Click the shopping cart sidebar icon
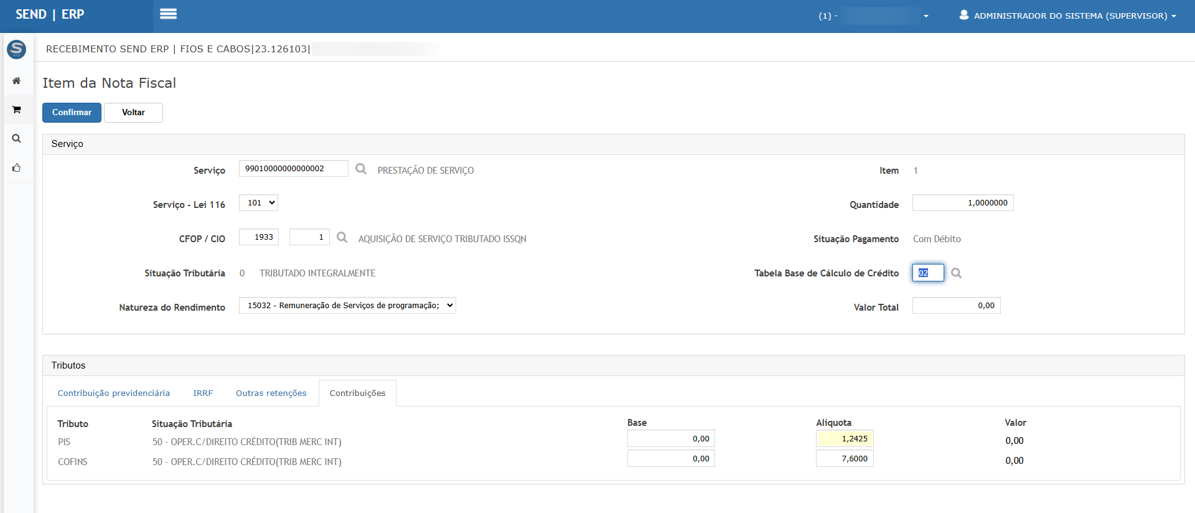Image resolution: width=1195 pixels, height=513 pixels. pyautogui.click(x=17, y=110)
